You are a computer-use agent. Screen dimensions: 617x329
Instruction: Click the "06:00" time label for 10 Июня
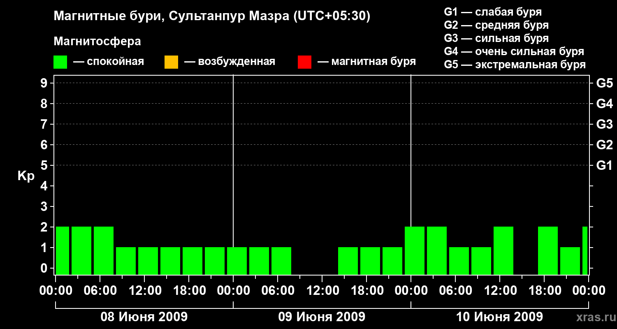pos(455,291)
